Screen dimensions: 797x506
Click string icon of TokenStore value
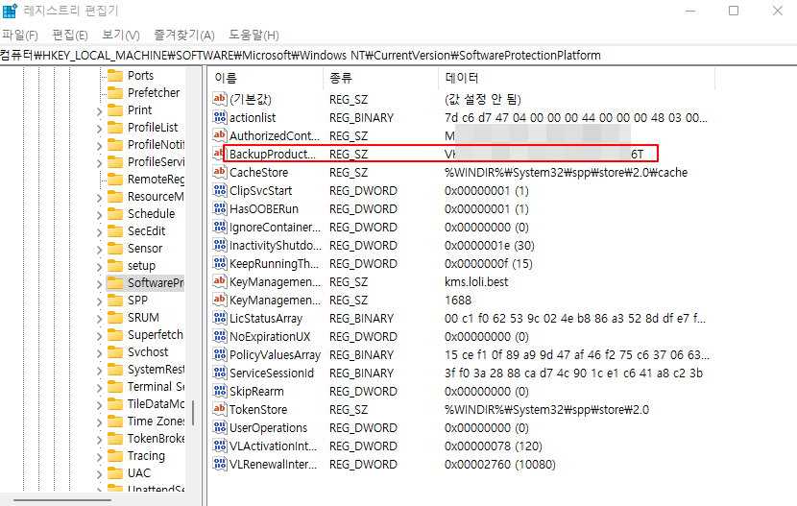tap(220, 409)
